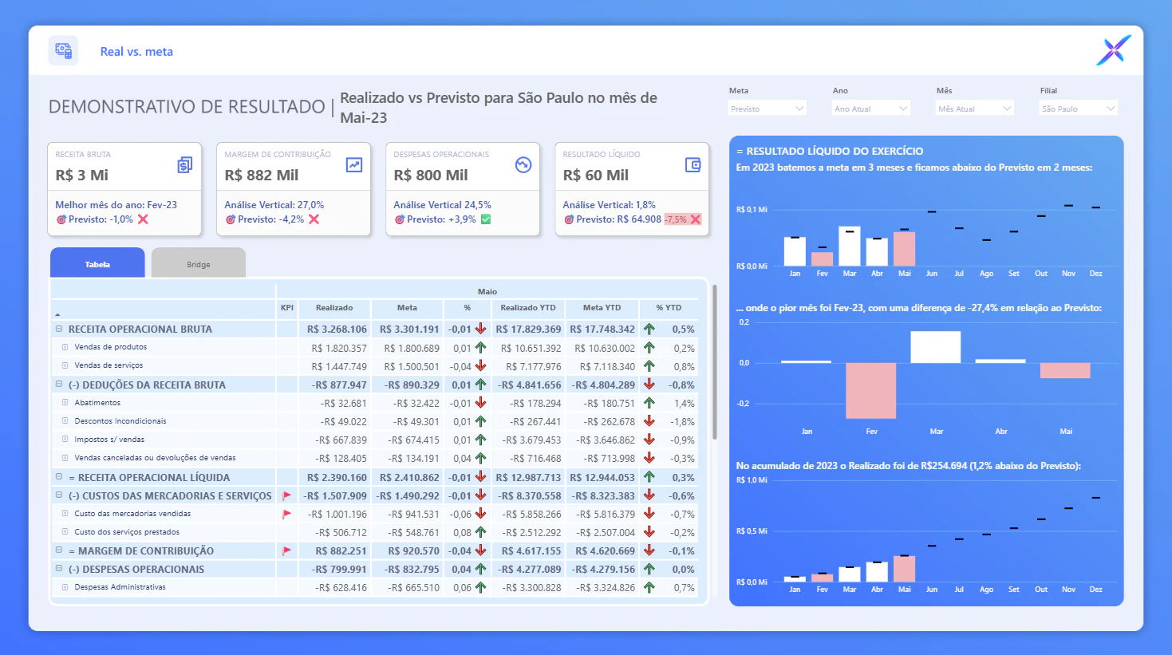
Task: Click the Análise Vertical: 1,8% text
Action: tap(609, 205)
